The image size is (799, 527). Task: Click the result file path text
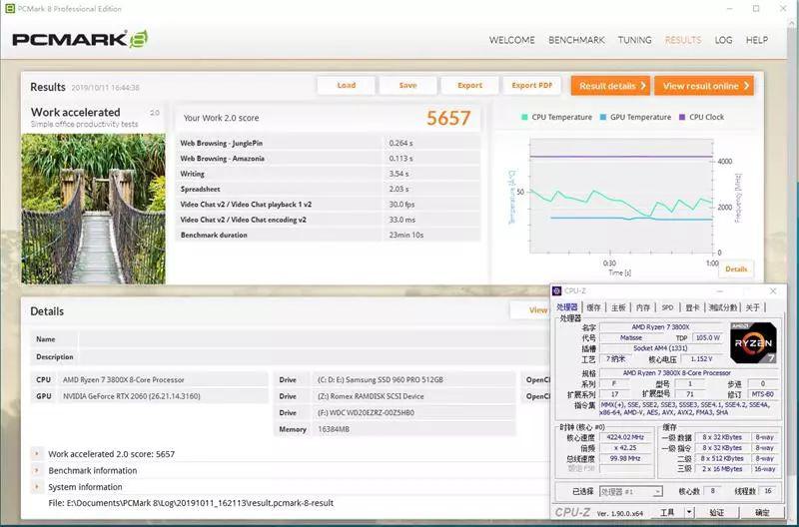[x=191, y=503]
